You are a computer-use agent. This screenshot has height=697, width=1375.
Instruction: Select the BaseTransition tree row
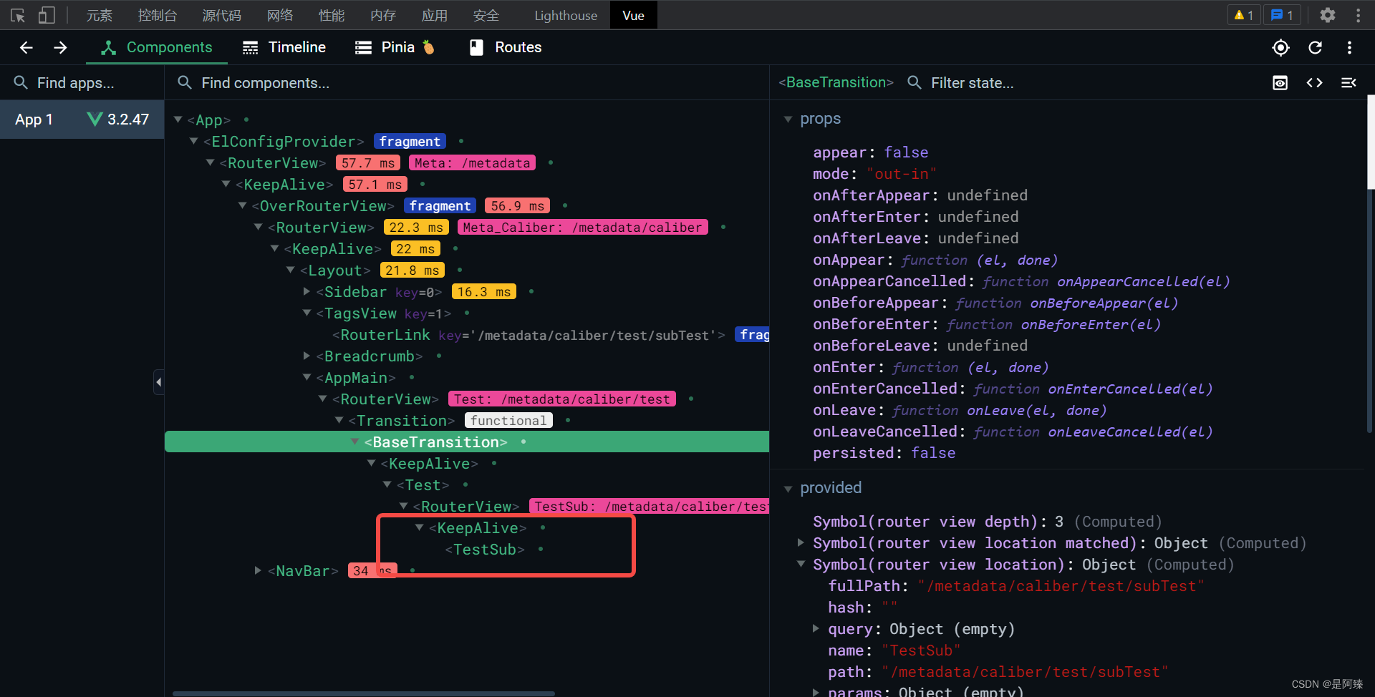click(x=467, y=442)
